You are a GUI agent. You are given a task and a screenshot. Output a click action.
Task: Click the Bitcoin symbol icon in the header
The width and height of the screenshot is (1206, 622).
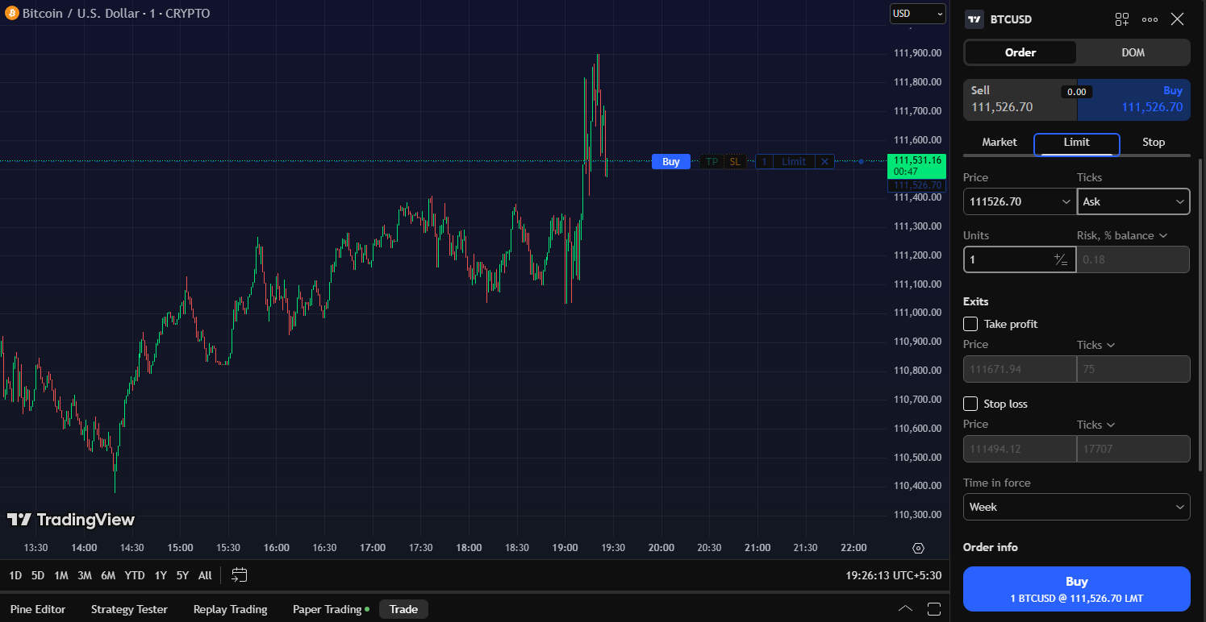pos(10,13)
